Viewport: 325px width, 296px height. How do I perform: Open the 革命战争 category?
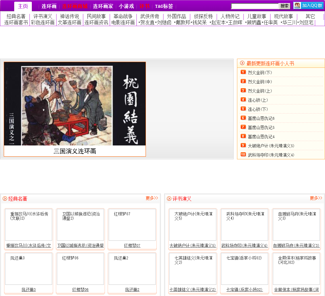pos(123,16)
